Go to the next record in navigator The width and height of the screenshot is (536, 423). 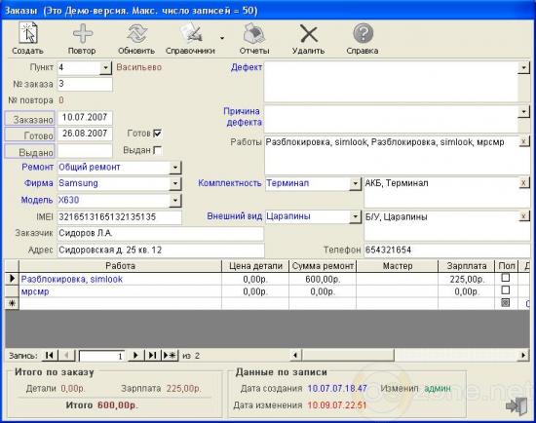pyautogui.click(x=135, y=356)
